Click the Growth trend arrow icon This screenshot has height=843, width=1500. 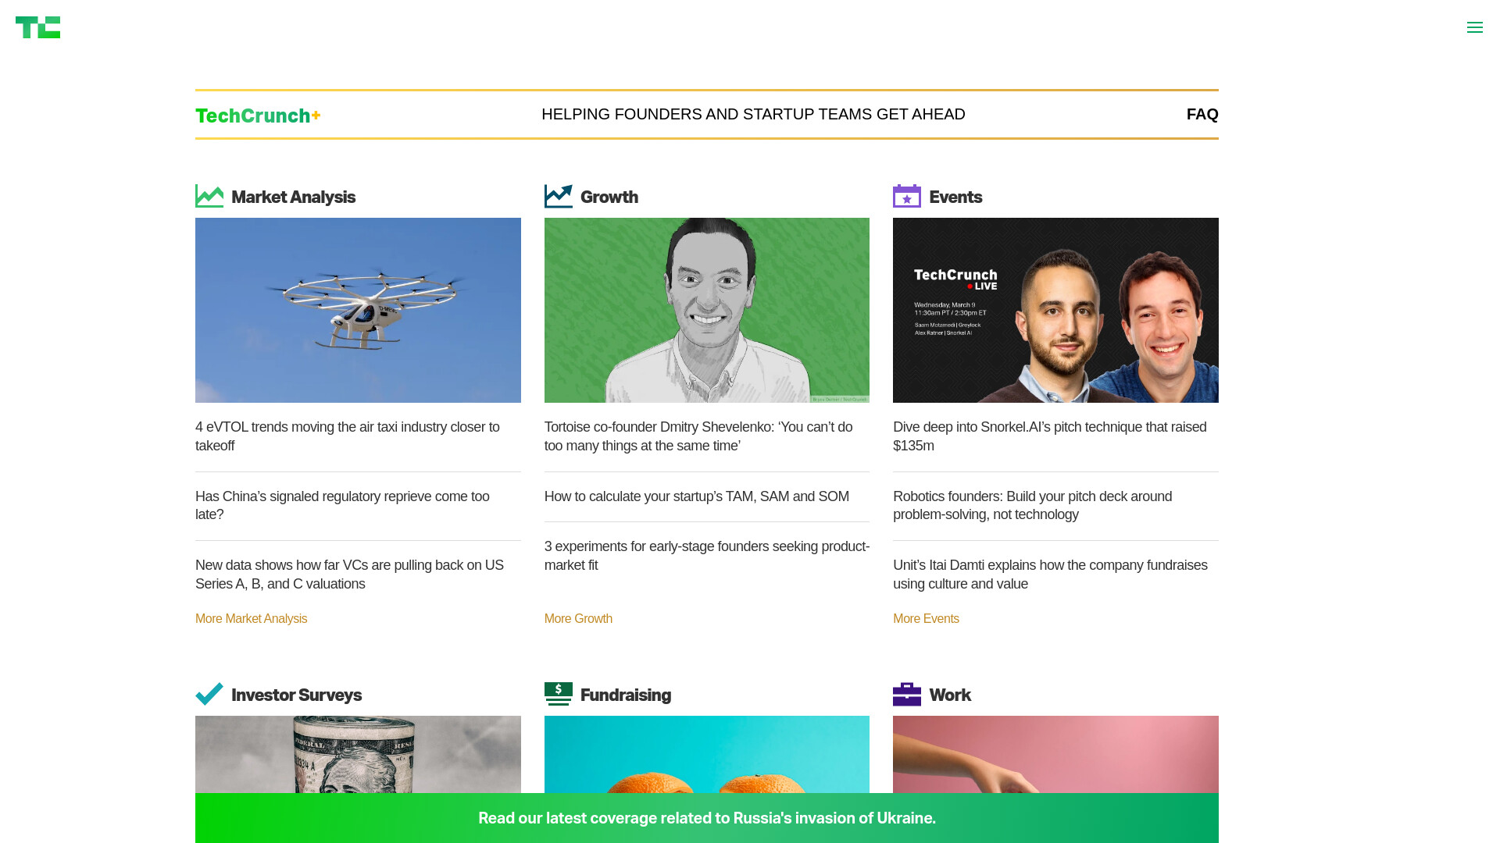pyautogui.click(x=558, y=196)
